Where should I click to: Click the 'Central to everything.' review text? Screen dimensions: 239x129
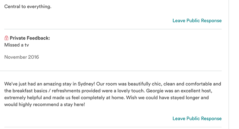[x=28, y=7]
